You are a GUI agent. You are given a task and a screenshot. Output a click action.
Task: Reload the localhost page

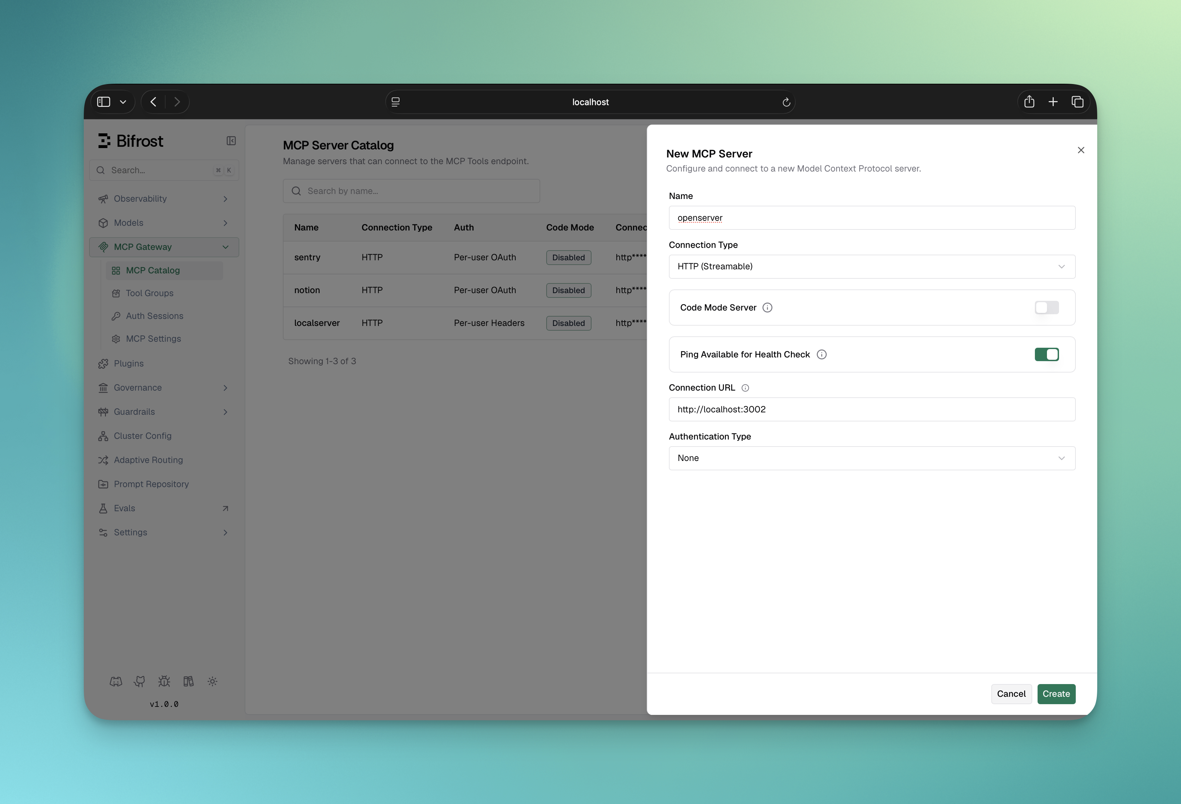pyautogui.click(x=786, y=102)
